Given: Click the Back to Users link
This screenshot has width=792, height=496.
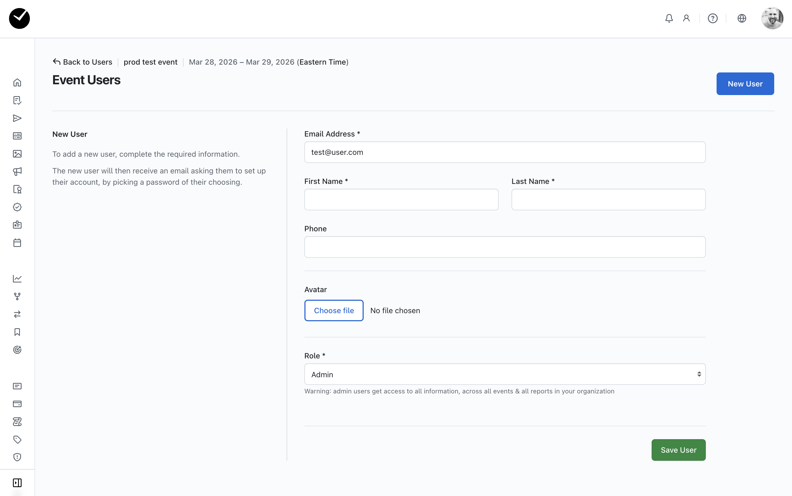Looking at the screenshot, I should tap(83, 62).
